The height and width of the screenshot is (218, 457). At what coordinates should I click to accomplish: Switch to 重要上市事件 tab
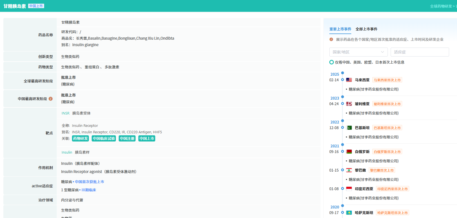(340, 29)
